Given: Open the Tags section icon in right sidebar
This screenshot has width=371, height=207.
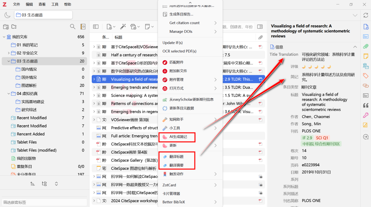Looking at the screenshot, I should pos(366,76).
